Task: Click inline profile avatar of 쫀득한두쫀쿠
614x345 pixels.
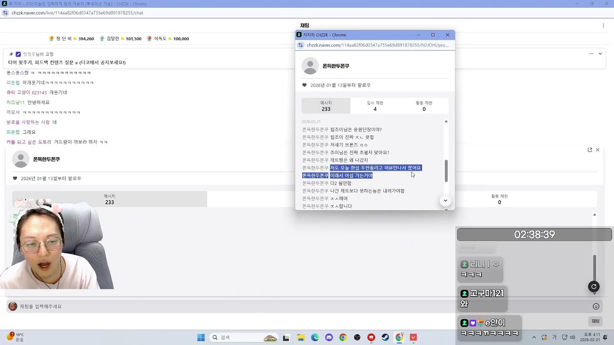Action: (x=21, y=159)
